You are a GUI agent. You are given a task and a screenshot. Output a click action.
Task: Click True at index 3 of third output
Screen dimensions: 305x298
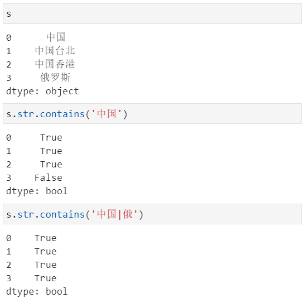[46, 278]
